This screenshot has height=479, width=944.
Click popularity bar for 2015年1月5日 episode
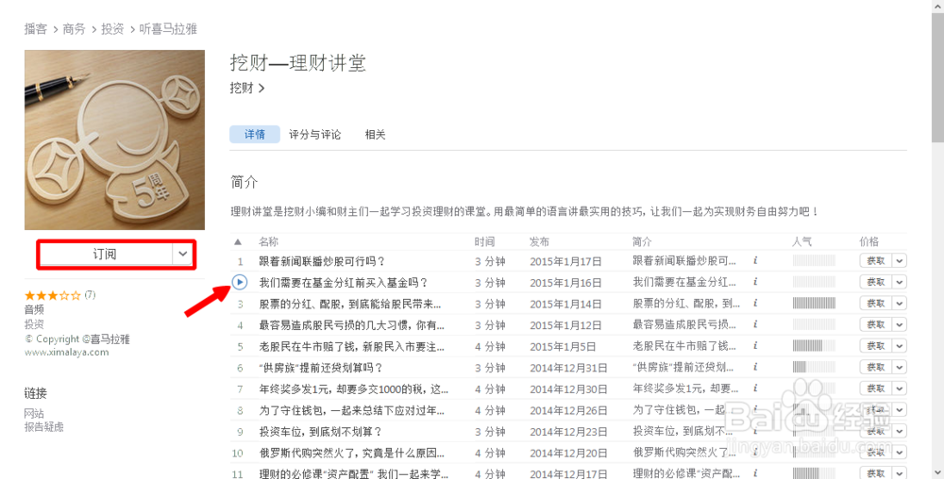[814, 346]
